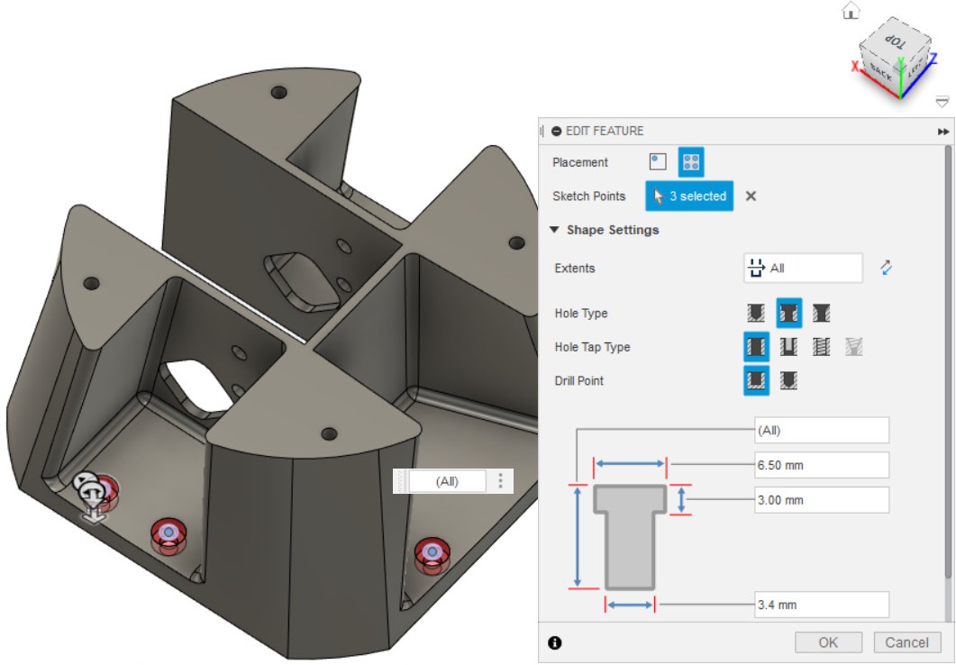Select the multiple holes Placement option

(691, 162)
